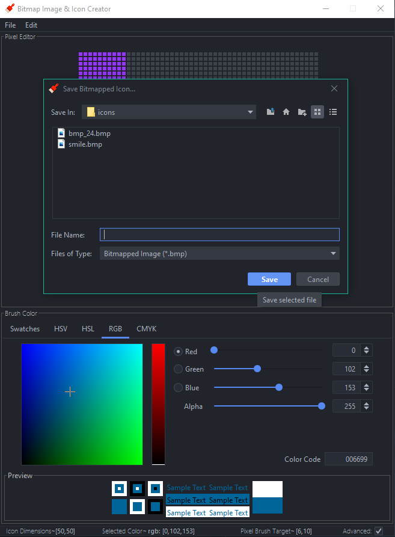Select the smile.bmp file icon
Image resolution: width=395 pixels, height=537 pixels.
61,144
